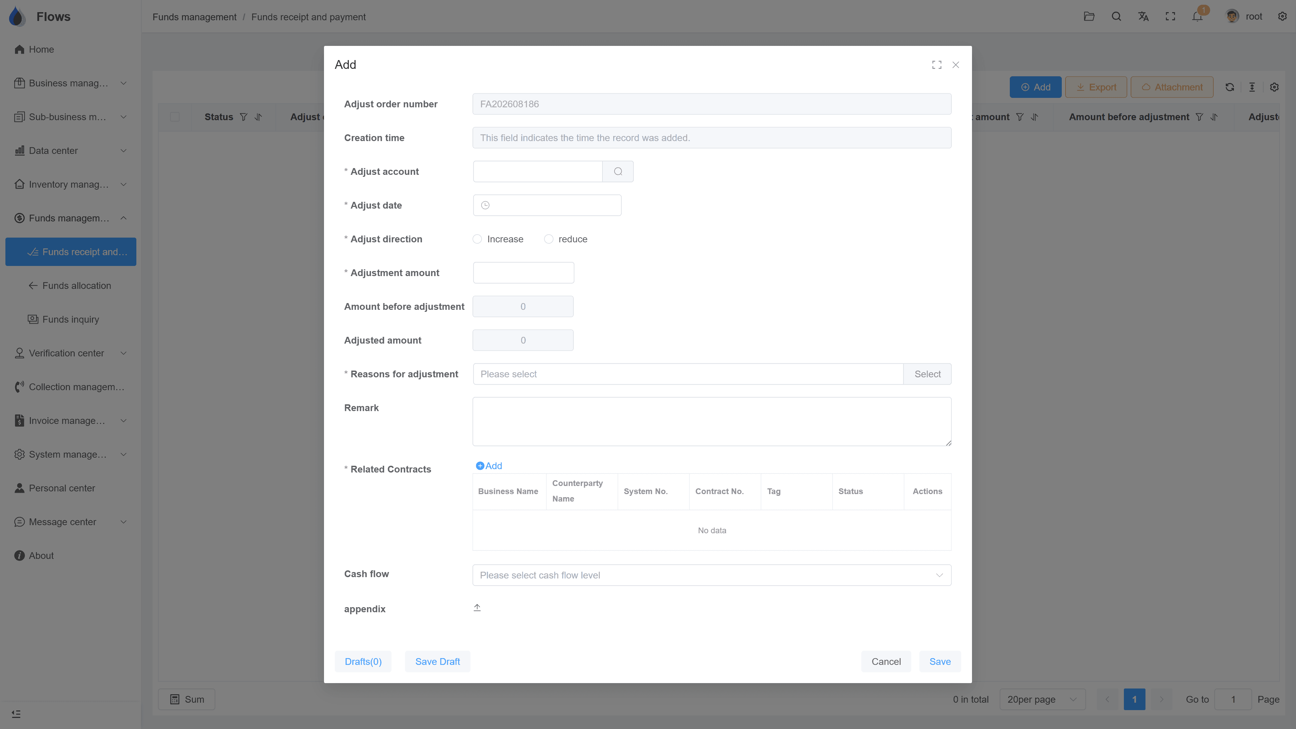Open Cash flow level dropdown
This screenshot has width=1296, height=729.
[x=712, y=575]
